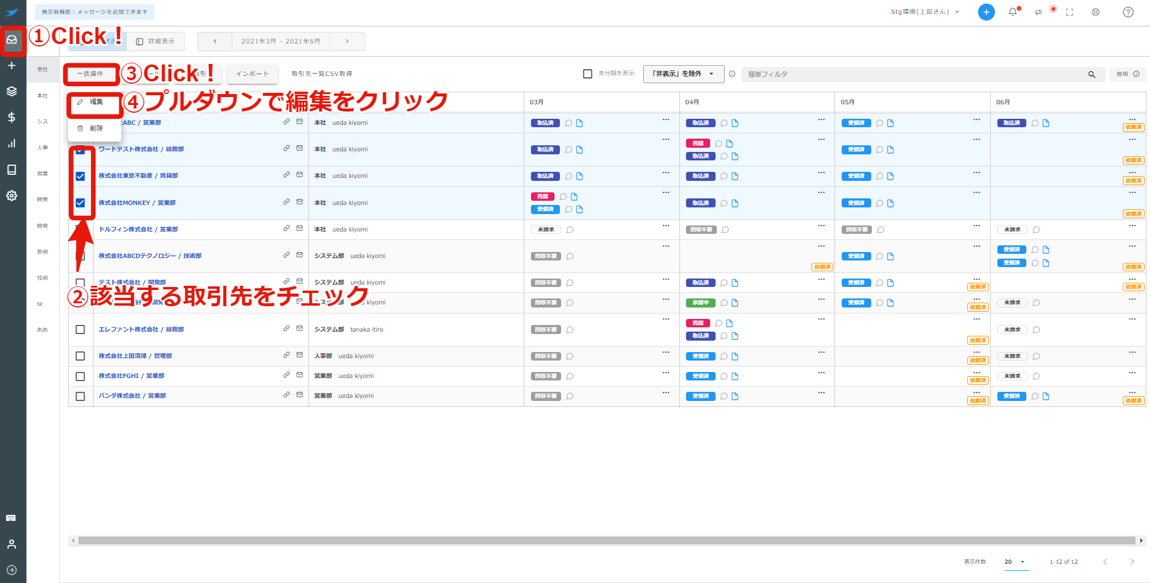Image resolution: width=1150 pixels, height=583 pixels.
Task: Switch to the 全社 department tab
Action: [42, 69]
